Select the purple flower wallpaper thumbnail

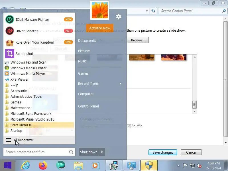click(x=174, y=57)
